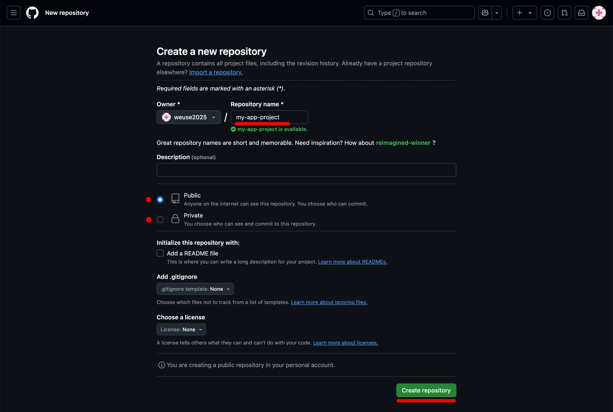This screenshot has width=613, height=412.
Task: Click the plus create-new icon
Action: pos(520,13)
